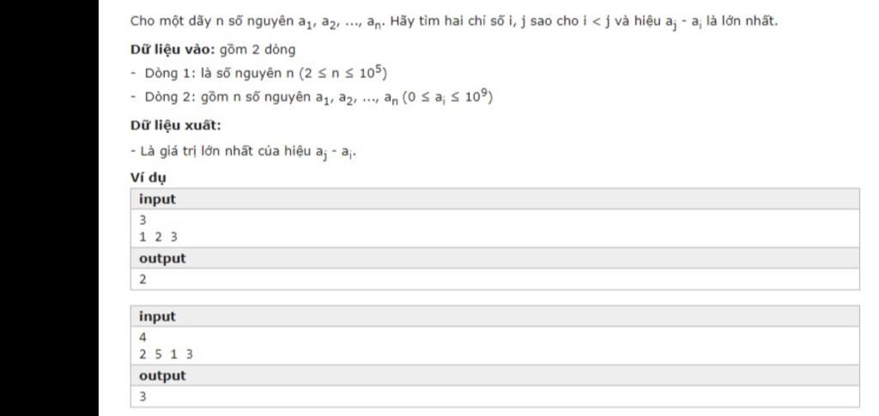Screen dimensions: 879x416
Task: Click the "Dòng 1" constraint line
Action: [x=259, y=73]
